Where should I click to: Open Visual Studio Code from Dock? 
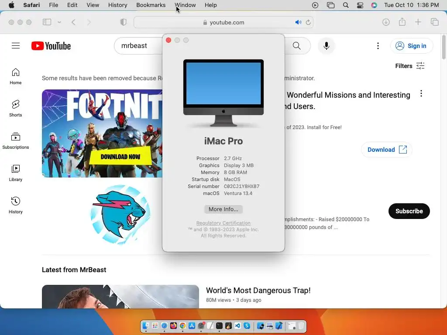click(x=237, y=325)
